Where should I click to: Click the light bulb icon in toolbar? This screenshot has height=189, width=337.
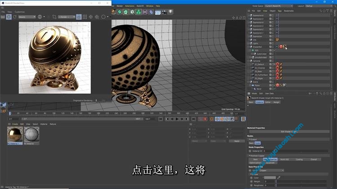click(170, 12)
